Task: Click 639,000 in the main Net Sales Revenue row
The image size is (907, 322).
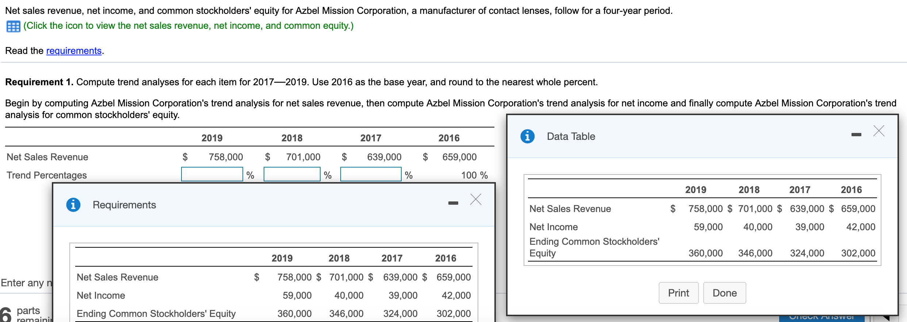Action: [384, 157]
